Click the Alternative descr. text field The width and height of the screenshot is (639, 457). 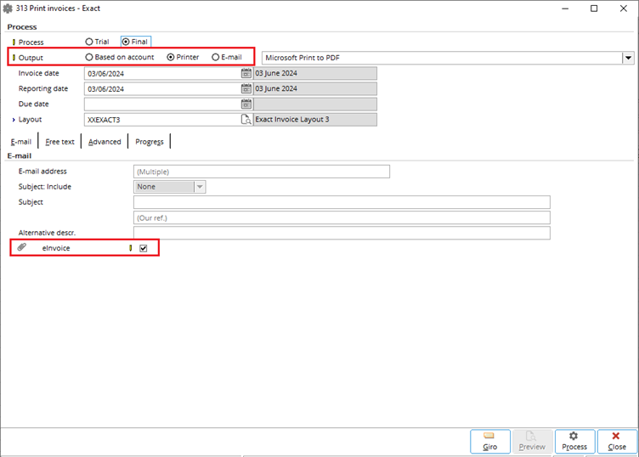(342, 233)
